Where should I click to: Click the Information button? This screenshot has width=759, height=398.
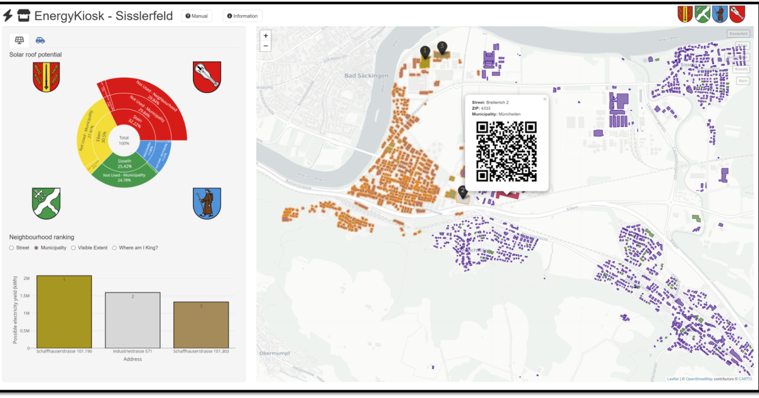pyautogui.click(x=242, y=16)
